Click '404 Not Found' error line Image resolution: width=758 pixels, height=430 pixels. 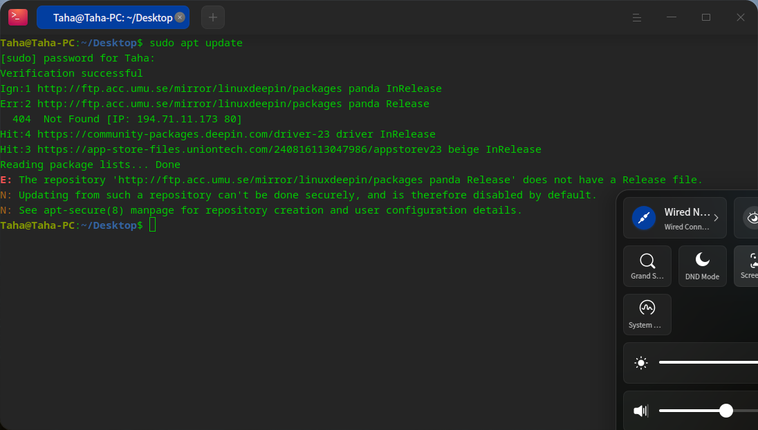(127, 119)
